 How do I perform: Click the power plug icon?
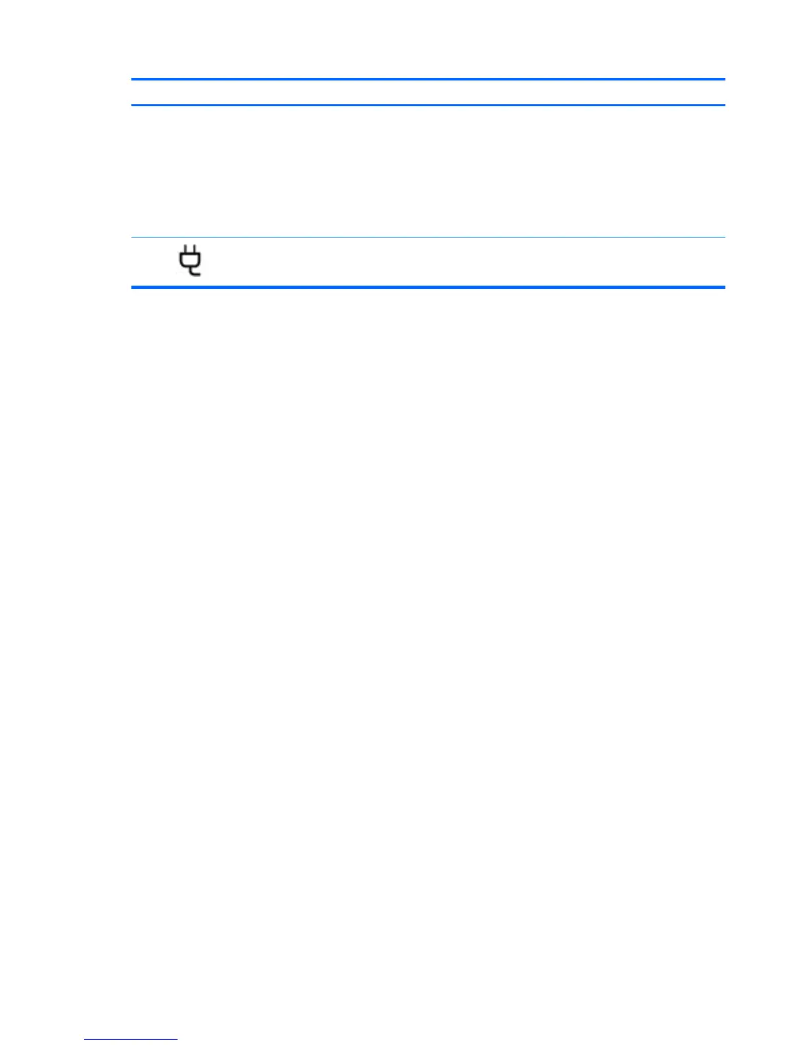[190, 261]
